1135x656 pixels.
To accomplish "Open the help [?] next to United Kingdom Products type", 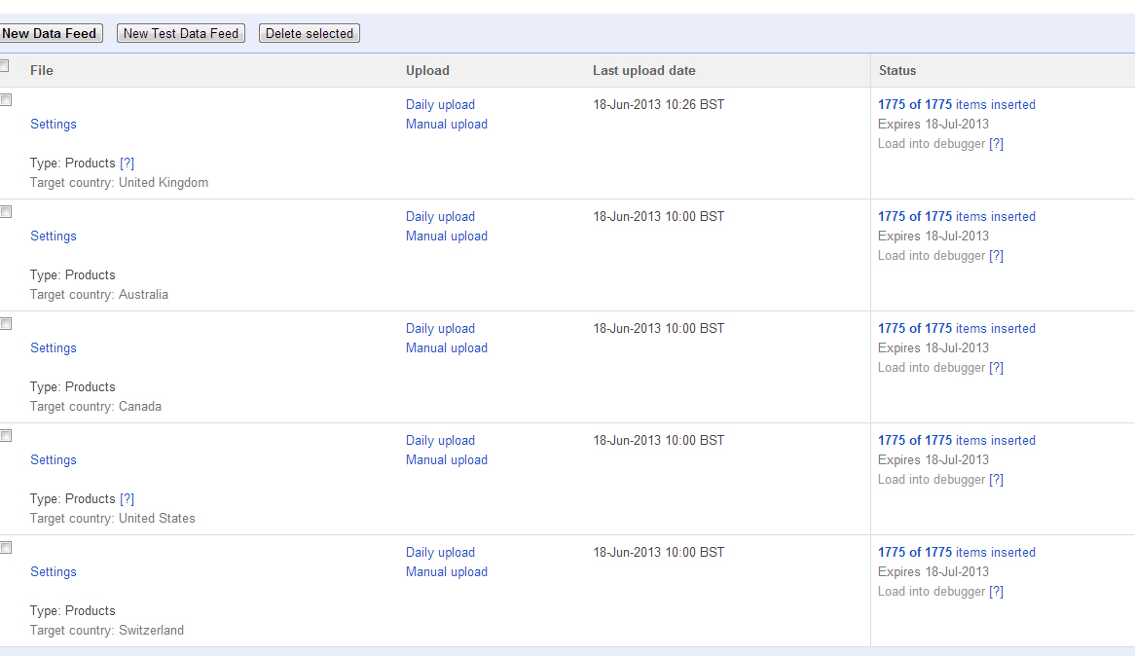I will point(127,164).
